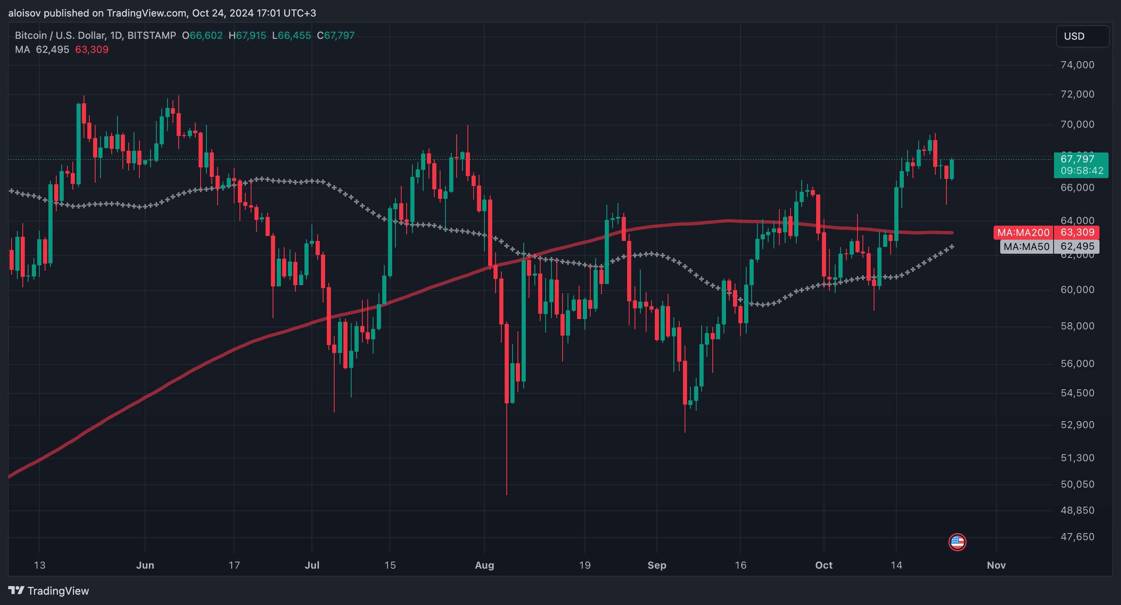Click the red 63,309 price axis tag

[x=1077, y=233]
